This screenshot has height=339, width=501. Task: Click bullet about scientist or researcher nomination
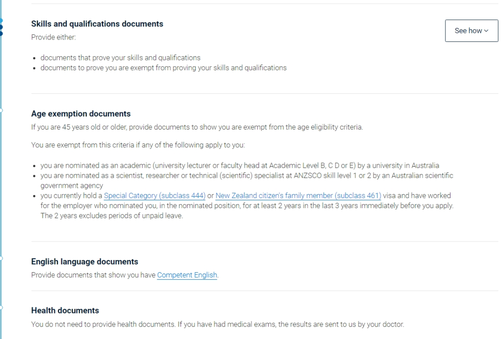point(246,176)
